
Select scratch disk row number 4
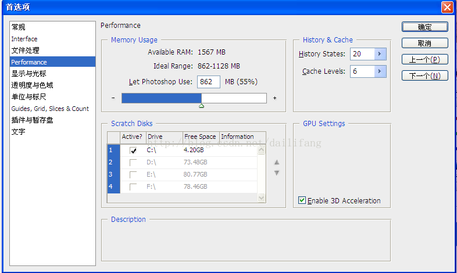click(x=113, y=187)
